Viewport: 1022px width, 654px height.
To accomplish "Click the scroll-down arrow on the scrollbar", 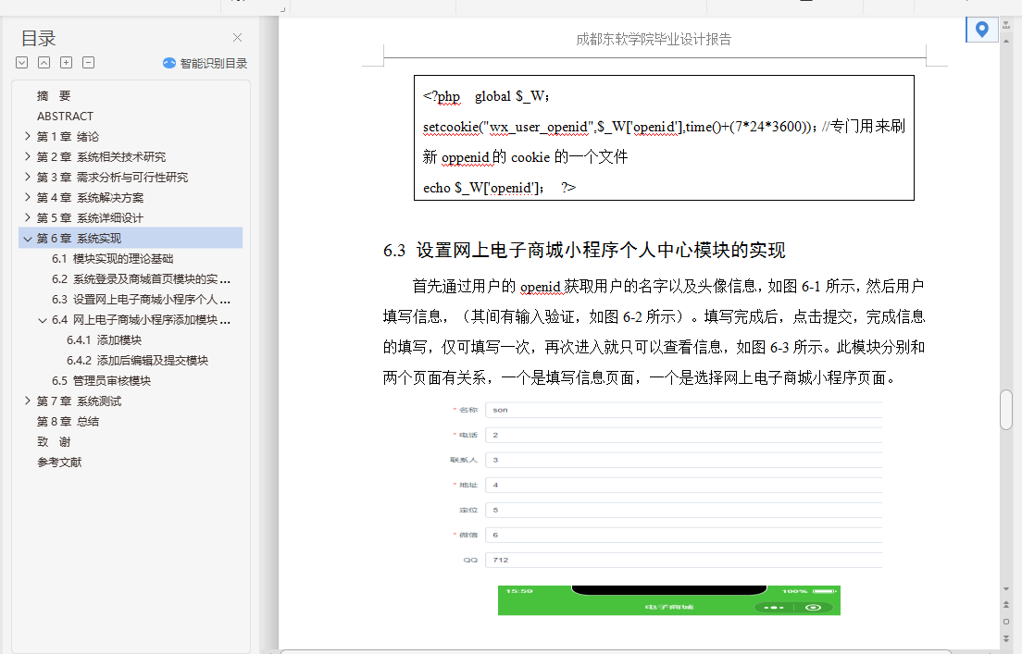I will coord(1005,589).
